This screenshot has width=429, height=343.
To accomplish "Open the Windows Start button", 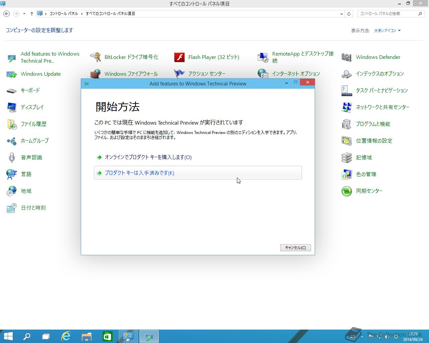I will click(8, 336).
